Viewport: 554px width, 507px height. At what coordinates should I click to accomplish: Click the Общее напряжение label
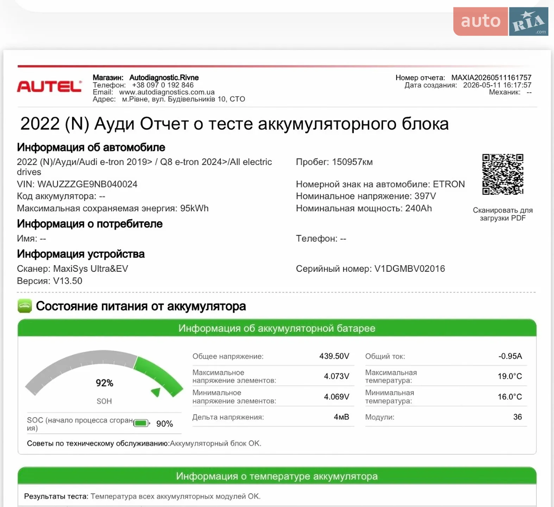pos(228,356)
